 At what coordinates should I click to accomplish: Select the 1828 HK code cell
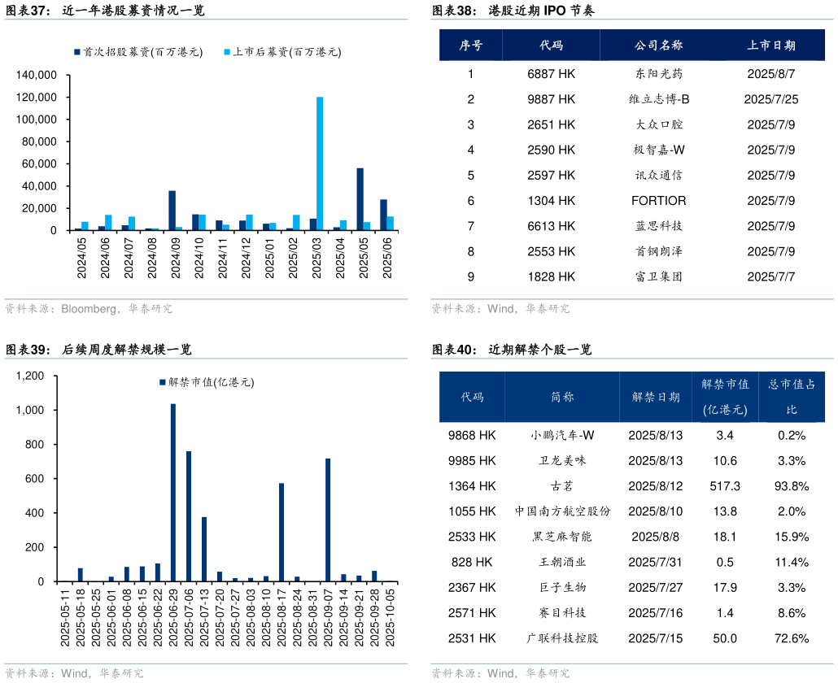click(x=551, y=276)
